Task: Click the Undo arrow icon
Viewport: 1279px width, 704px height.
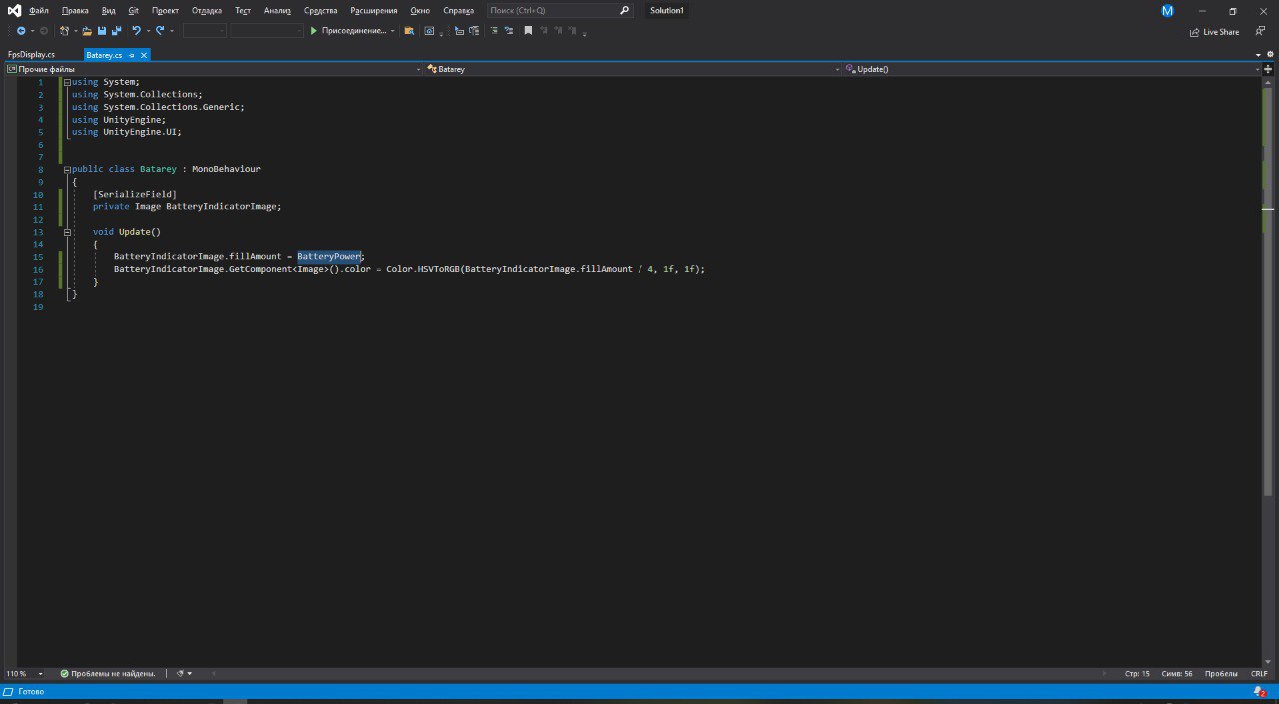Action: tap(136, 31)
